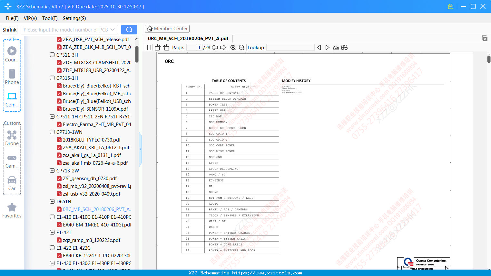Close the document tab with the top-right icon
The height and width of the screenshot is (276, 491).
(x=484, y=38)
